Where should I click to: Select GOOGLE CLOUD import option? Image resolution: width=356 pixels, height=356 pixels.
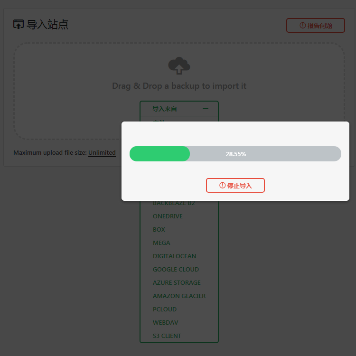[x=176, y=269]
